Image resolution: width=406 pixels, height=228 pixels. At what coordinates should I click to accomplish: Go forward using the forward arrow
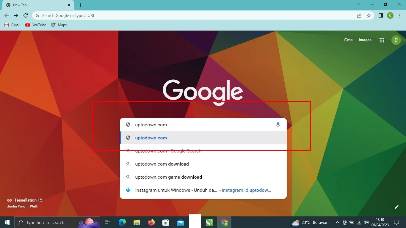[x=16, y=15]
